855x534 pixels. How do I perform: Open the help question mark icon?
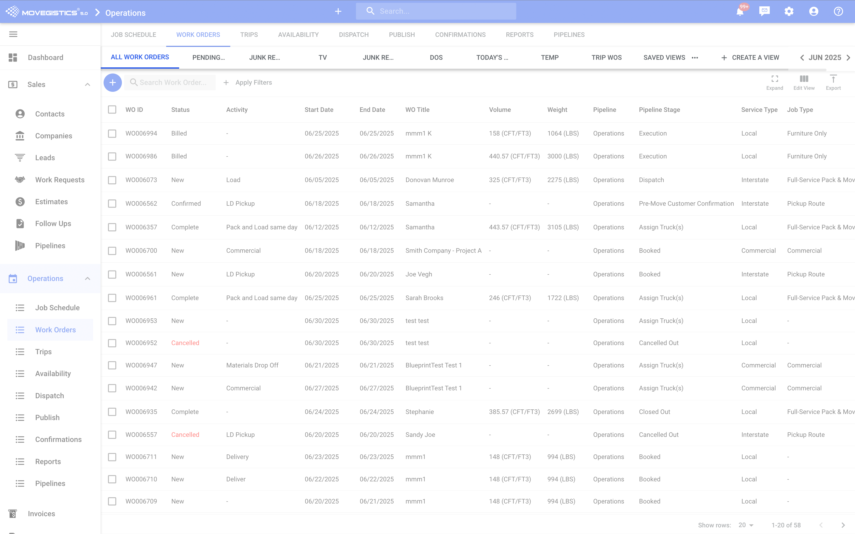pos(838,11)
